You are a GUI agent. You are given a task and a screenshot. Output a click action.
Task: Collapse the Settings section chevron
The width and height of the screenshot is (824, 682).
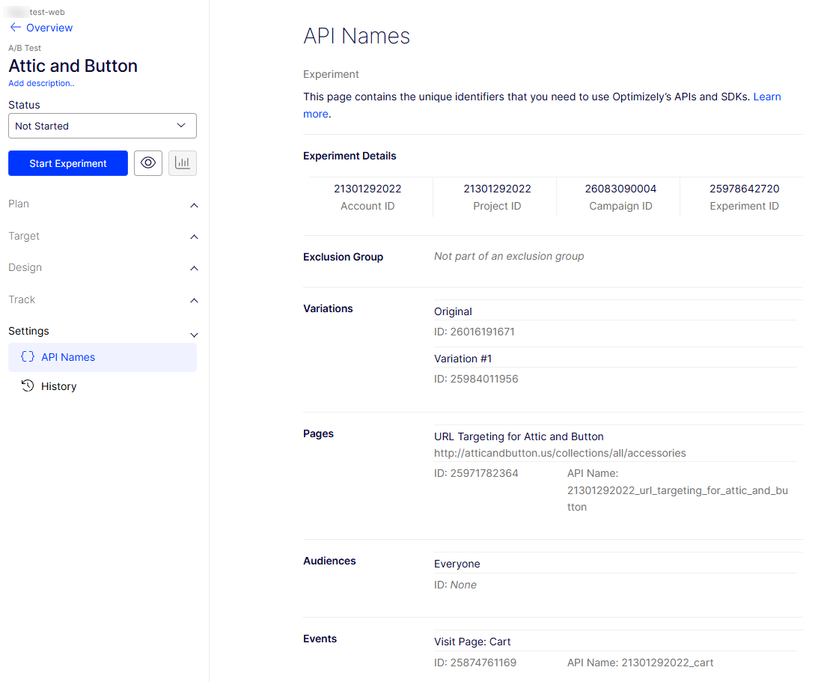tap(194, 335)
